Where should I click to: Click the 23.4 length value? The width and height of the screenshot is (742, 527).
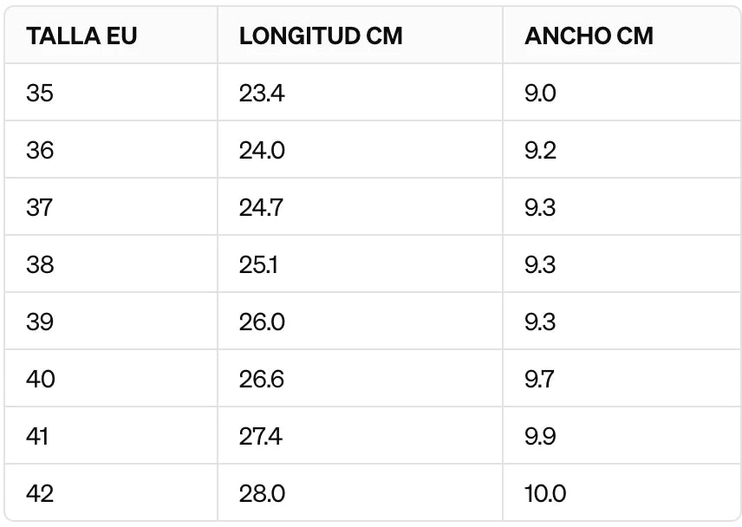[x=262, y=93]
